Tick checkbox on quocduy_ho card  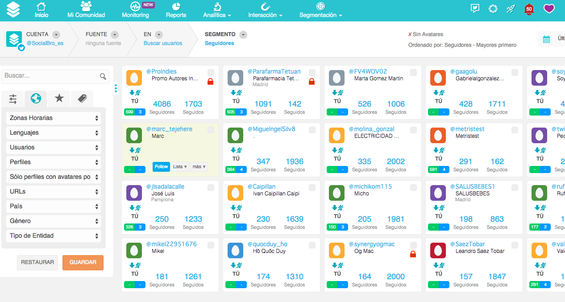[x=312, y=245]
